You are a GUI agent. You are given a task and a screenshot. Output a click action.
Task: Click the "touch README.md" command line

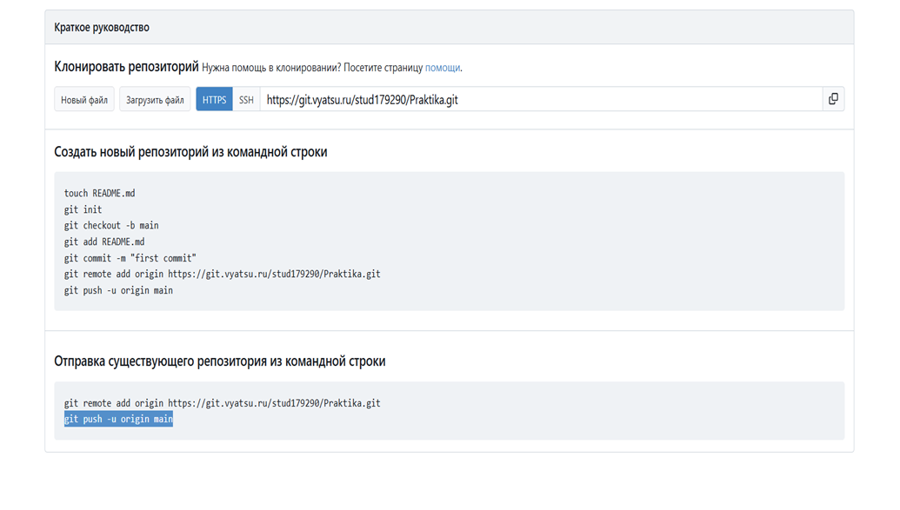[x=99, y=193]
